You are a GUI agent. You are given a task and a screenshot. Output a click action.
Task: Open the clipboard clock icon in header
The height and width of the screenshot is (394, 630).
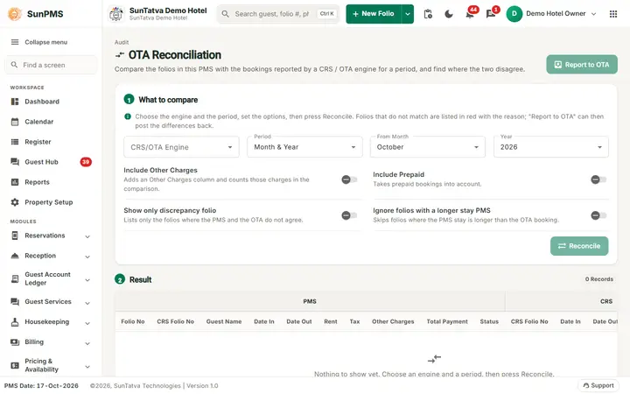[x=428, y=14]
